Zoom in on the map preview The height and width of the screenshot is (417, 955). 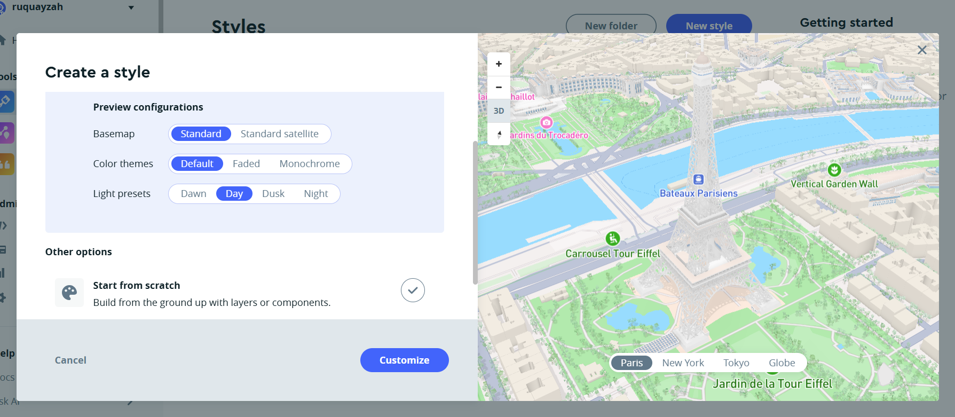[499, 64]
